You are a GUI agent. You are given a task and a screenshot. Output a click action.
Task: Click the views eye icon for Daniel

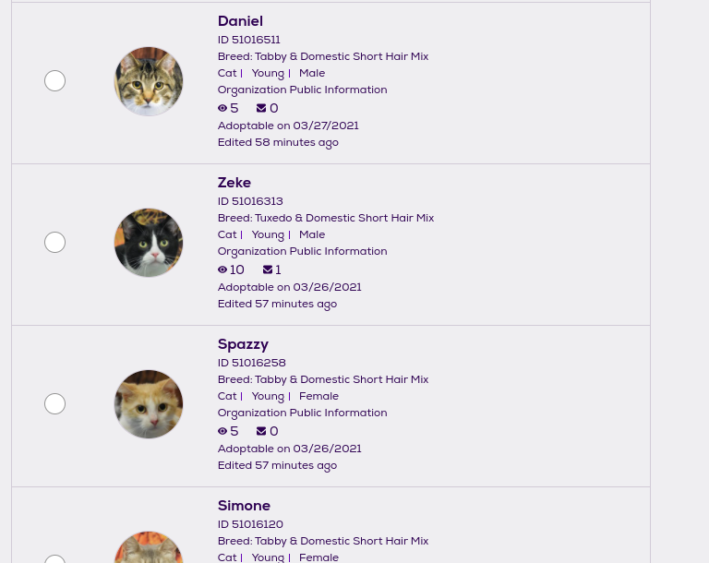tap(222, 109)
